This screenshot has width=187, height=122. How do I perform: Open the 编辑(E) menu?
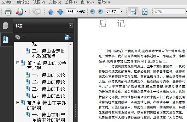point(23,2)
